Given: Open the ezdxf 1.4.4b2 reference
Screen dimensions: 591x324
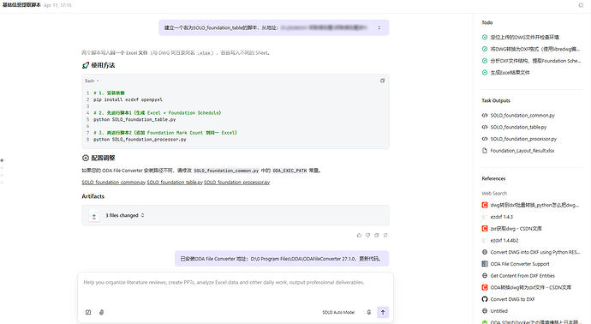Looking at the screenshot, I should [x=504, y=240].
